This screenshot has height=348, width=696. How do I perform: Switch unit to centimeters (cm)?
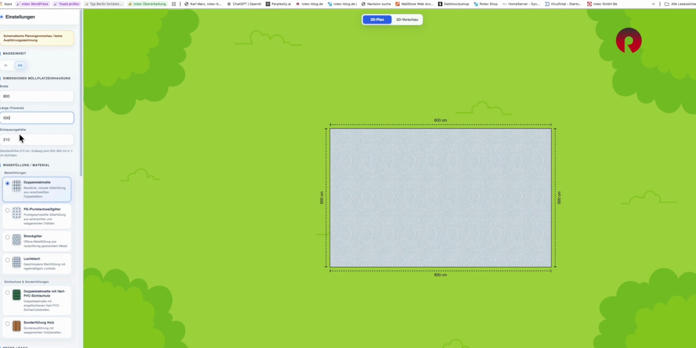pos(20,65)
